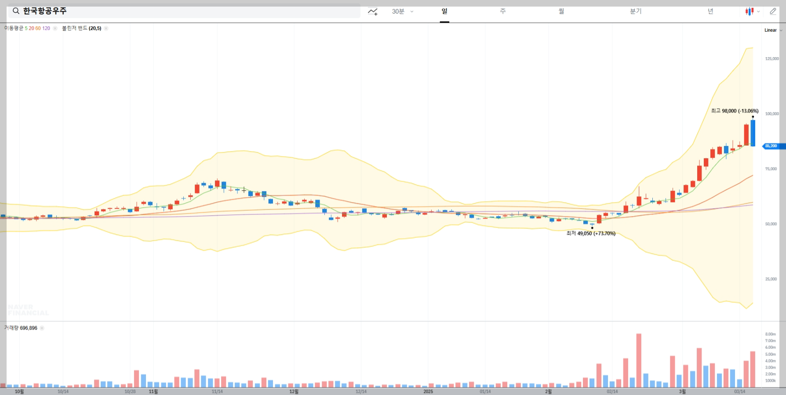Click the 02/14 date axis label
This screenshot has width=786, height=395.
pyautogui.click(x=612, y=391)
